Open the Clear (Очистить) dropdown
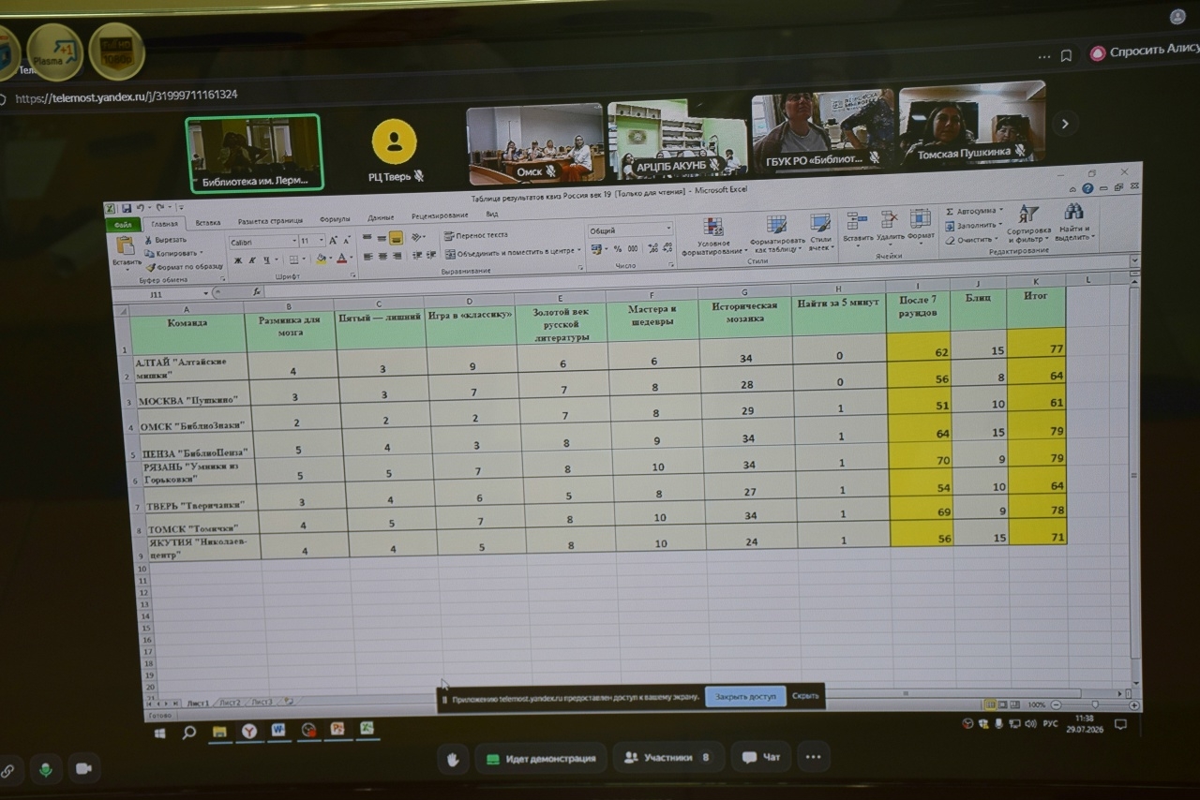This screenshot has width=1200, height=800. click(x=973, y=240)
